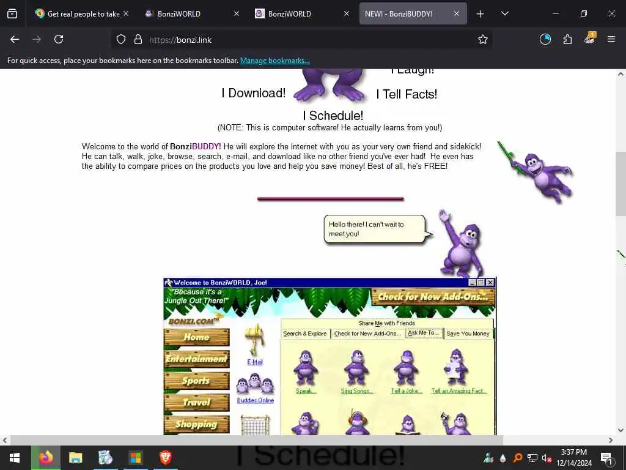The image size is (626, 470).
Task: Click the E-Mail mailbox icon
Action: tap(256, 339)
